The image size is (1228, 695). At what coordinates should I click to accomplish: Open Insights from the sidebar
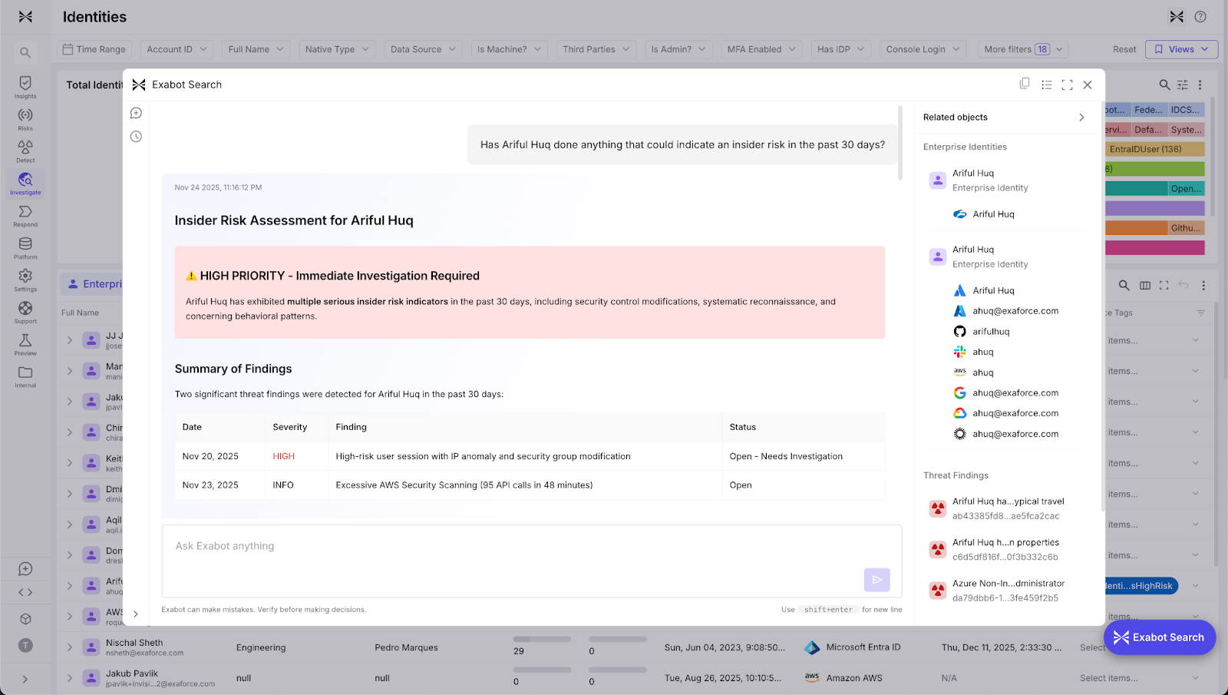point(25,84)
